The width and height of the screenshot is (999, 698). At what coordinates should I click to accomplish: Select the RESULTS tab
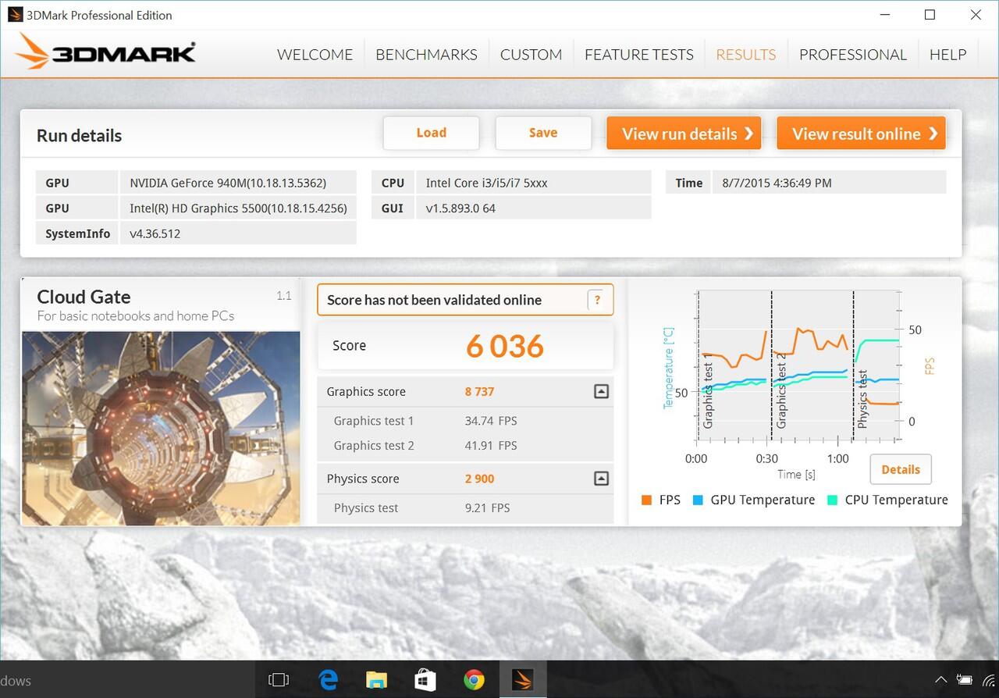tap(746, 55)
